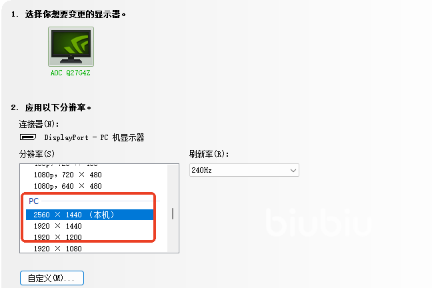The image size is (432, 288).
Task: Select the 1920 × 1080 resolution
Action: coord(94,249)
